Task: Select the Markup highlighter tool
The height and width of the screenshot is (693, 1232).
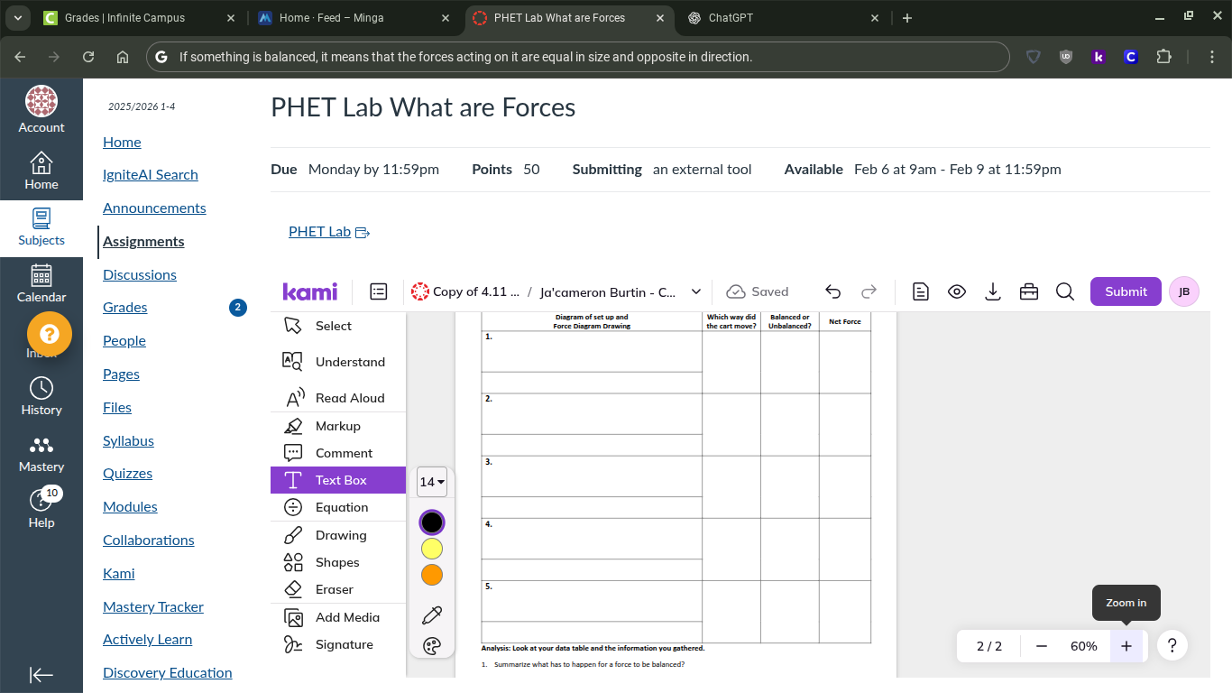Action: pos(337,425)
